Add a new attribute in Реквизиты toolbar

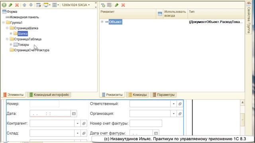click(103, 5)
